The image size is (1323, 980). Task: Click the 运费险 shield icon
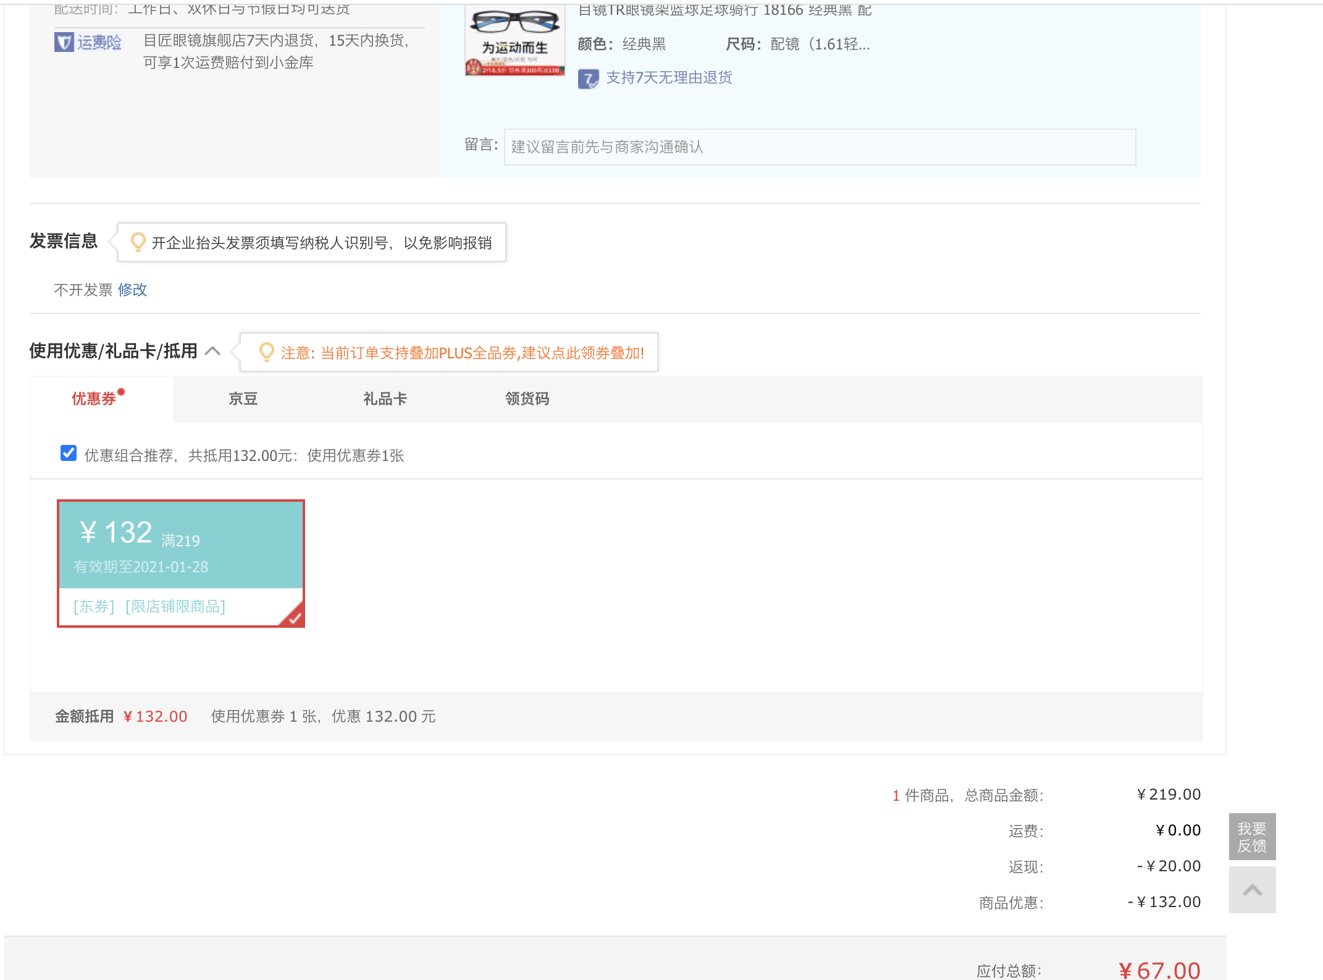pyautogui.click(x=64, y=42)
